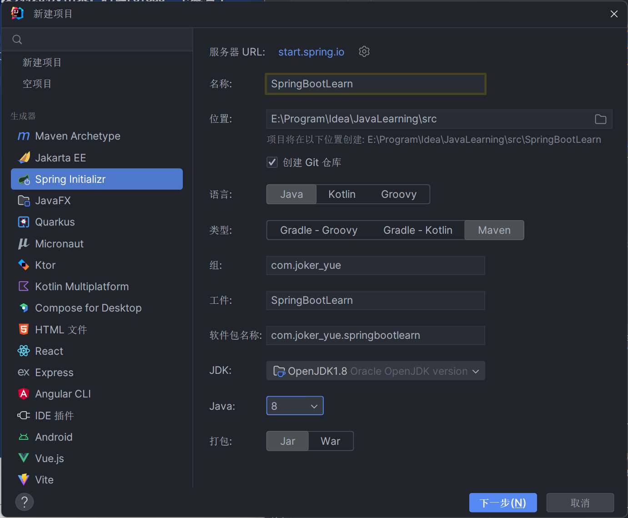Click the Maven Archetype icon
The image size is (628, 518).
pyautogui.click(x=24, y=136)
